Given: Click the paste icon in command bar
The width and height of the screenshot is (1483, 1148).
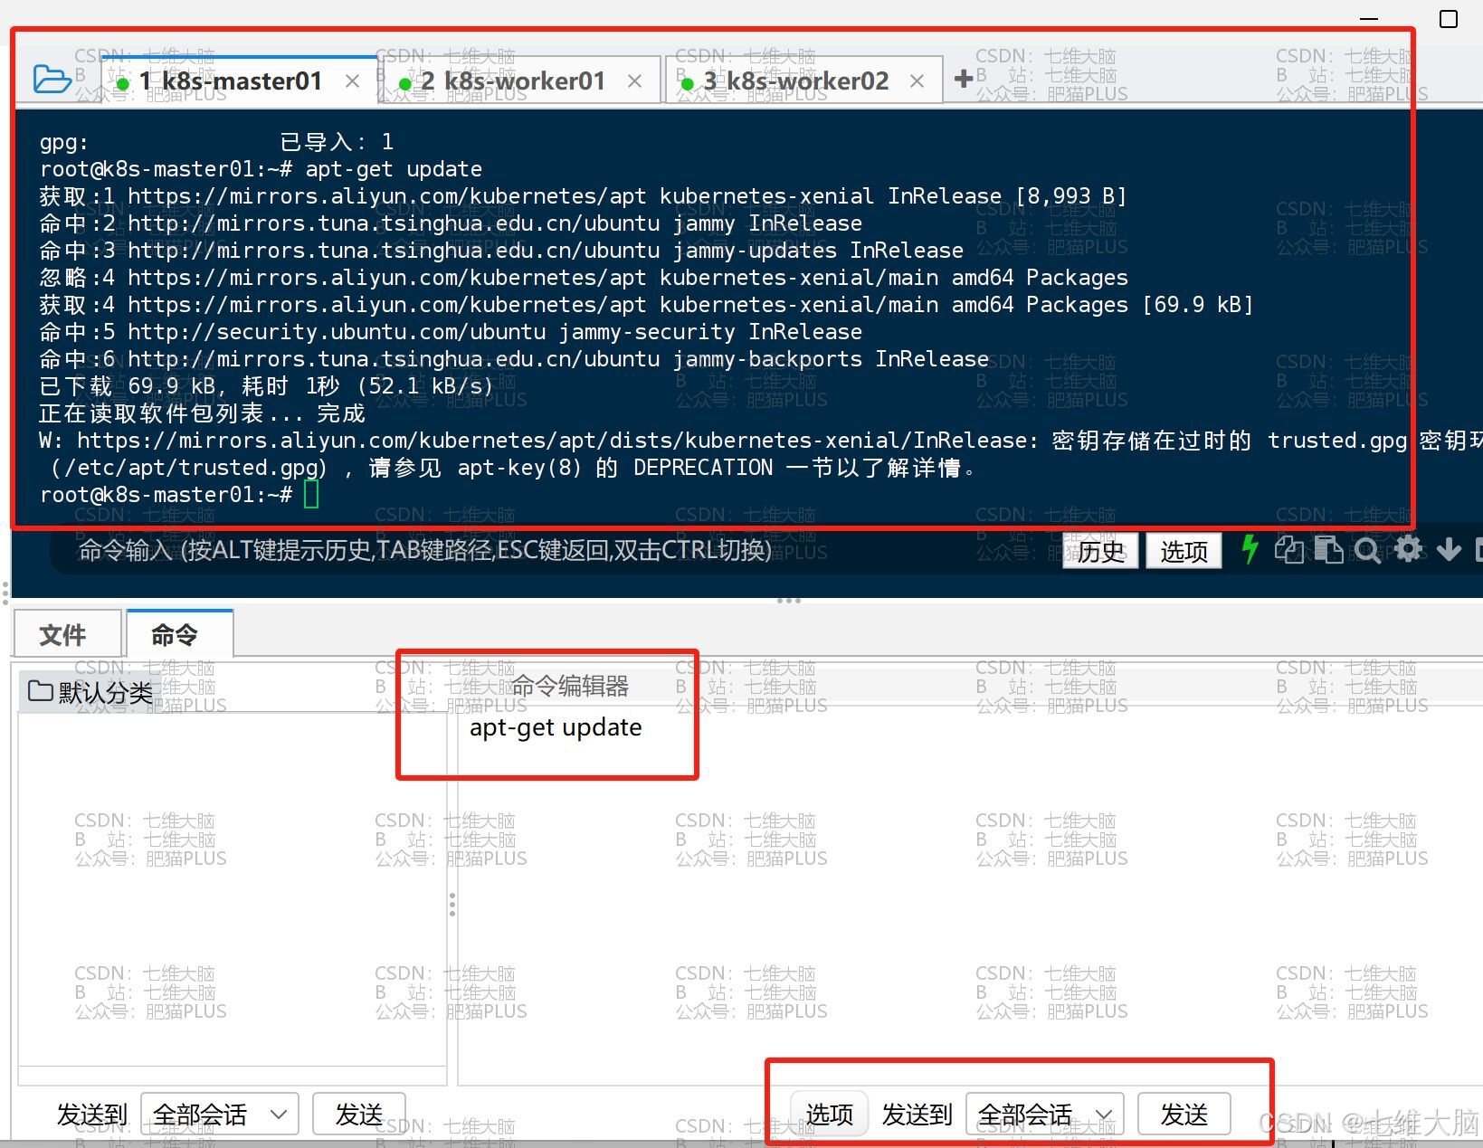Looking at the screenshot, I should point(1328,550).
